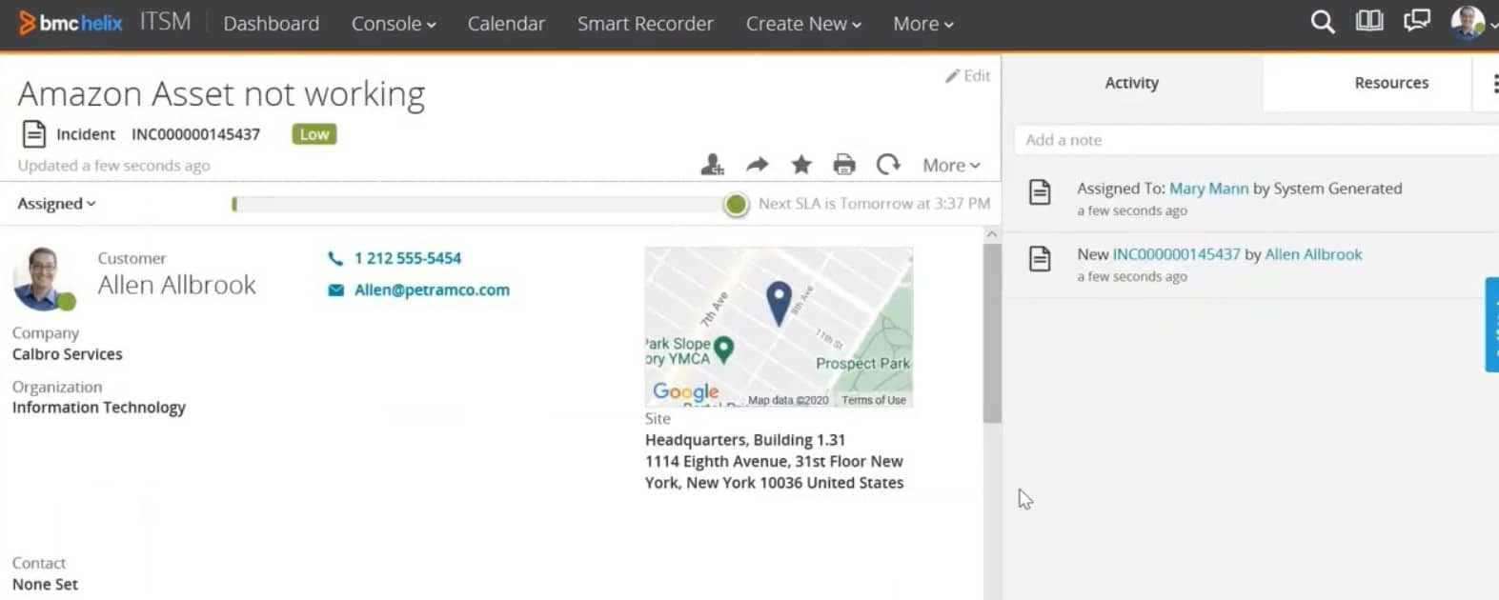
Task: Click the refresh ticket icon
Action: (888, 165)
